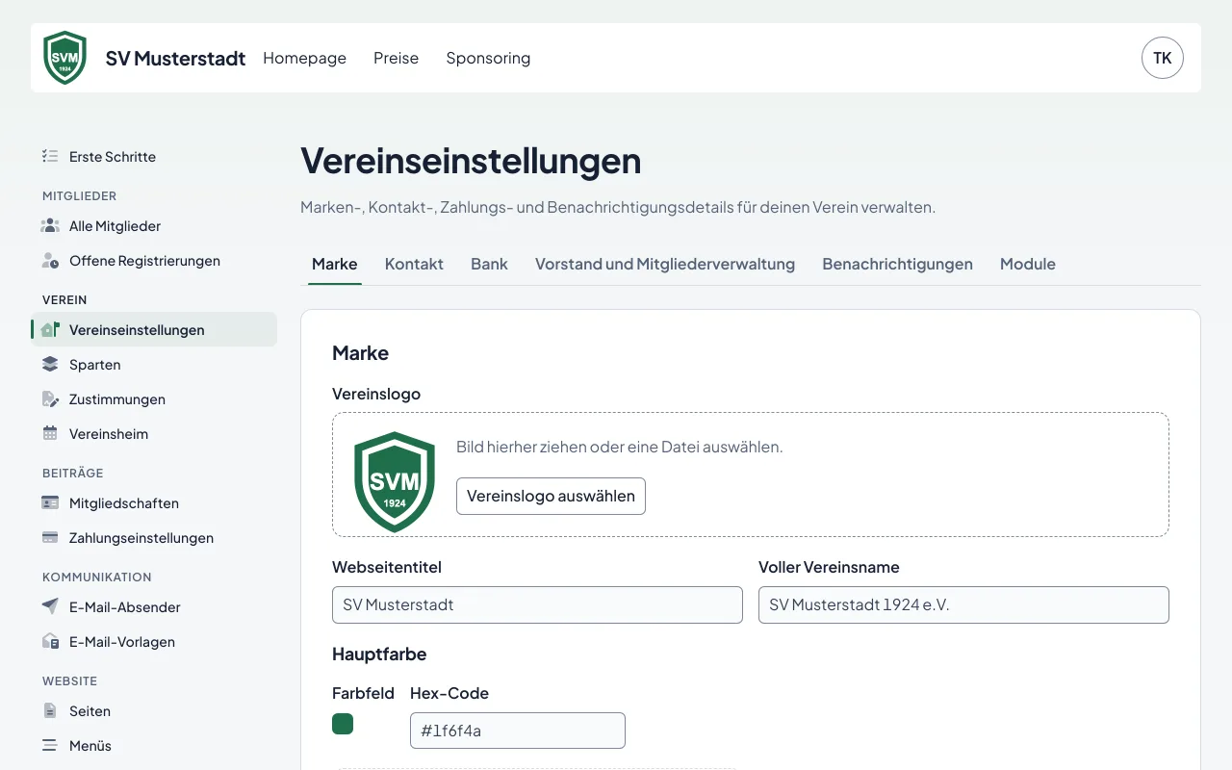Viewport: 1232px width, 770px height.
Task: Click the Hex-Code input field
Action: tap(518, 731)
